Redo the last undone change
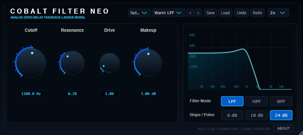Image resolution: width=303 pixels, height=135 pixels. coord(257,13)
